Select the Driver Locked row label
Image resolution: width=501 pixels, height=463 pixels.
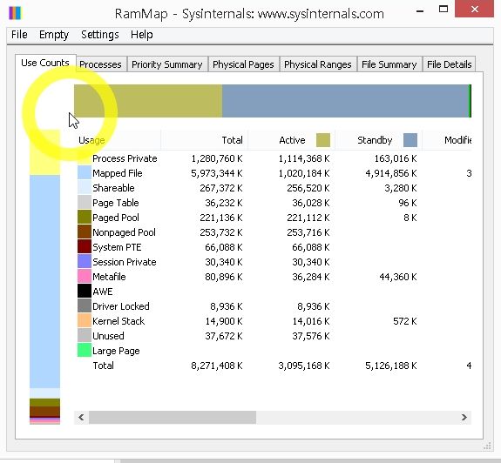[121, 306]
